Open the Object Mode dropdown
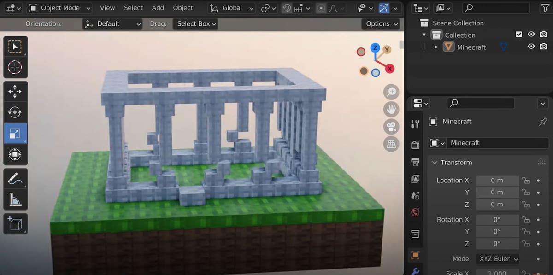This screenshot has height=275, width=553. coord(60,8)
